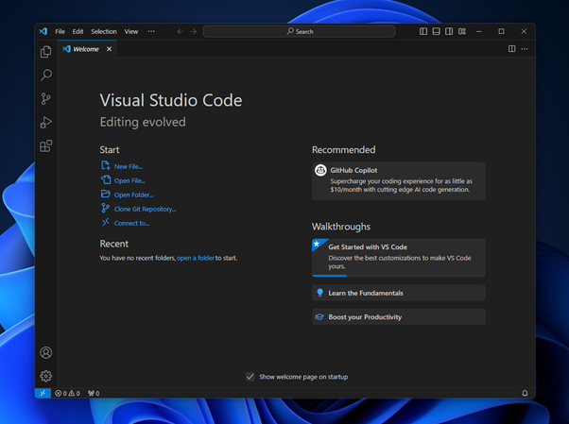
Task: Click the remote window indicator in status bar
Action: coord(43,393)
